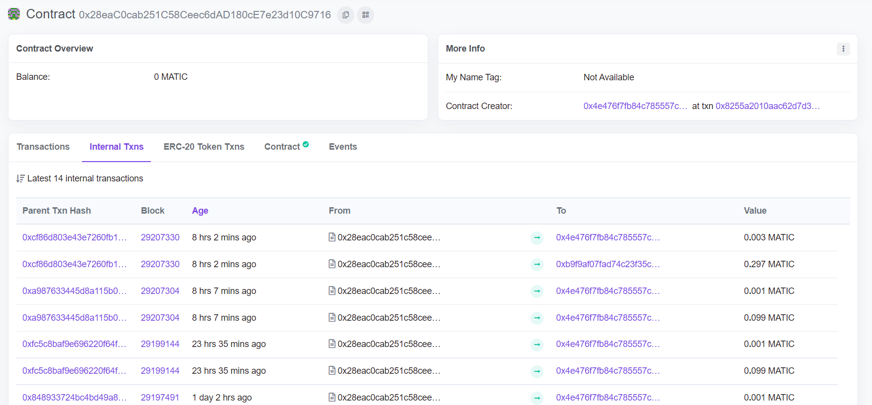Show the contract address QR code
The image size is (872, 405).
click(x=366, y=15)
